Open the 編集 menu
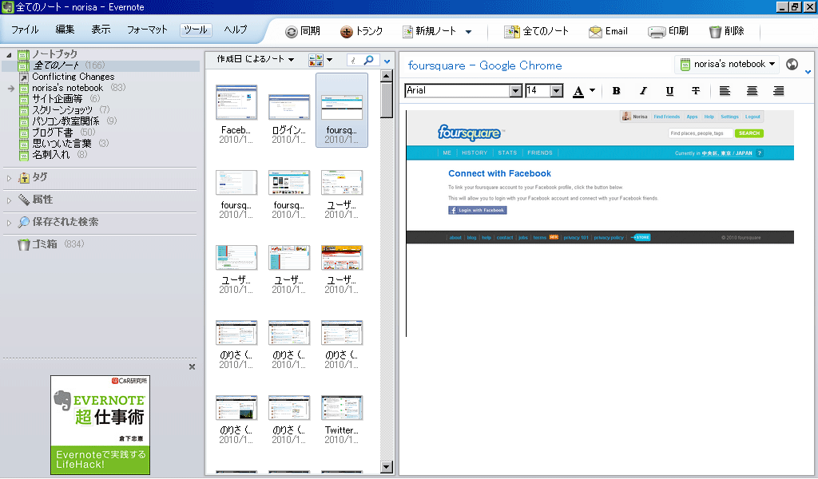The height and width of the screenshot is (479, 818). [66, 30]
